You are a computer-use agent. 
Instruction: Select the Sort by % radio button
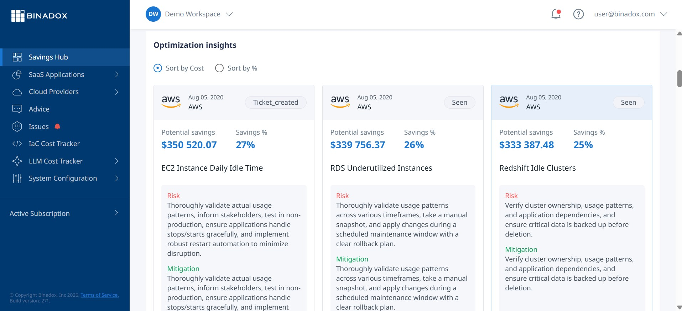click(219, 68)
